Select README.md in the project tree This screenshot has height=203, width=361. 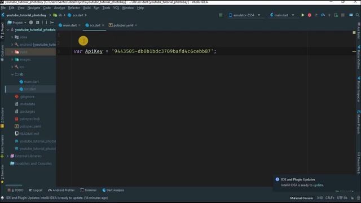pos(29,134)
